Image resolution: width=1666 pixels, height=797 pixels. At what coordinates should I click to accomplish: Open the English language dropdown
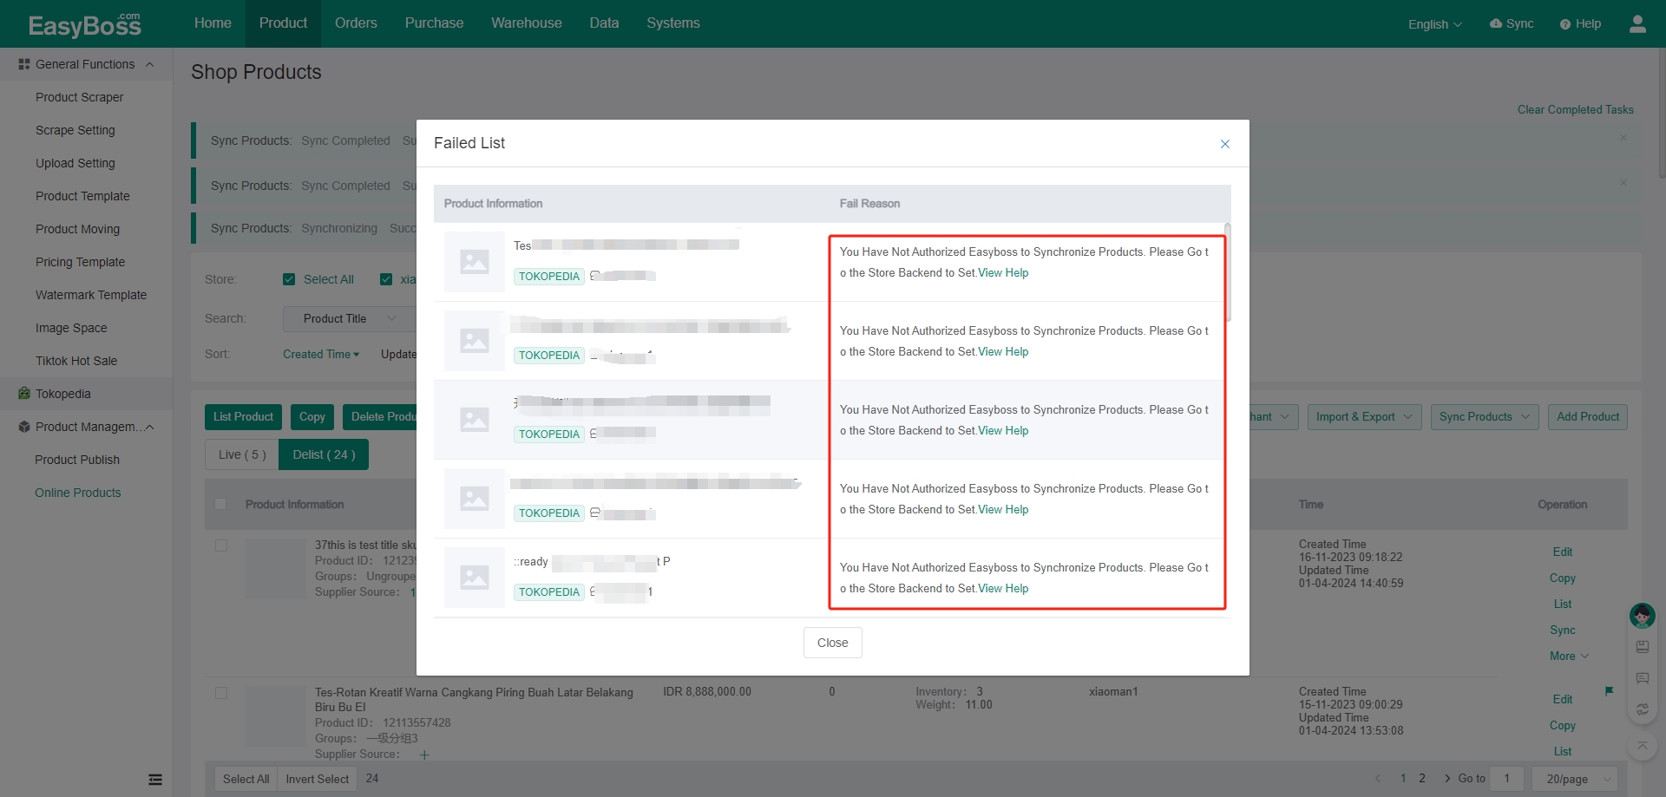pos(1434,24)
